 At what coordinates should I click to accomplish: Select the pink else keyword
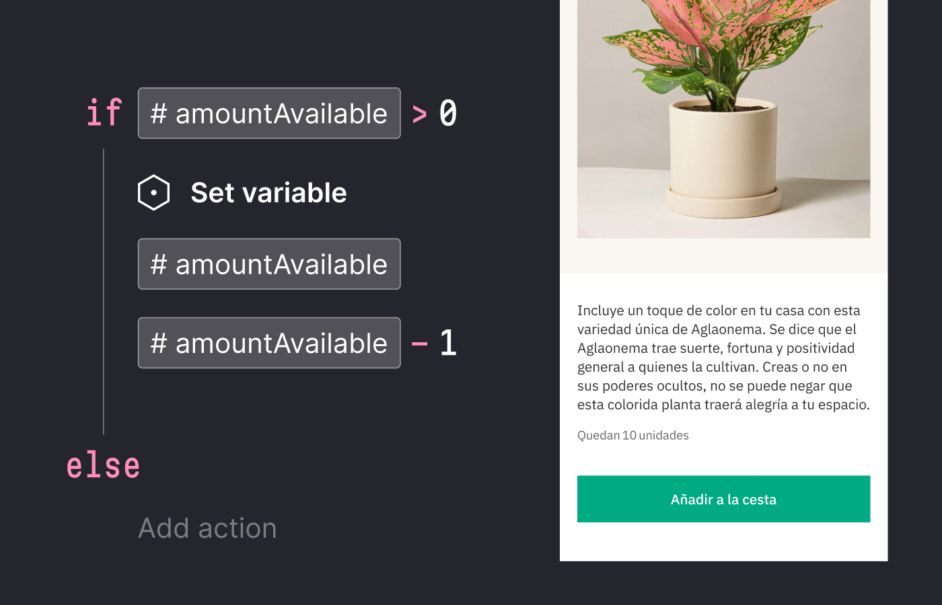(x=103, y=464)
